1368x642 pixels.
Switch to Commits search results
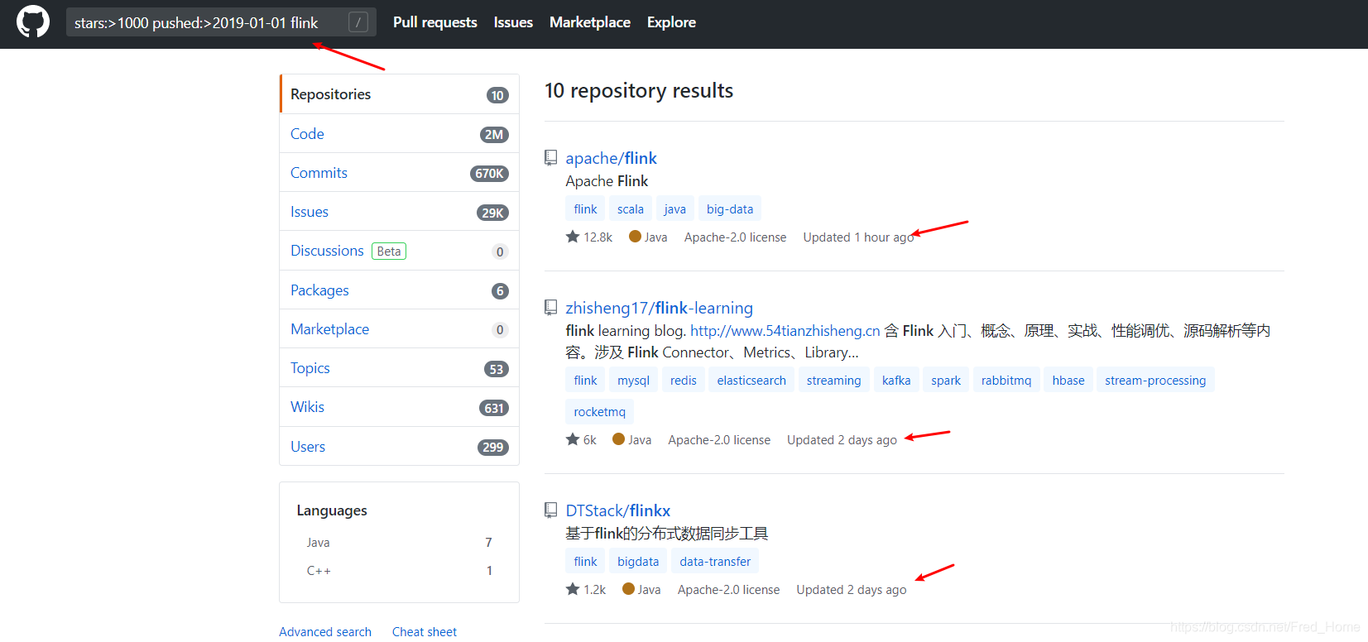point(400,172)
